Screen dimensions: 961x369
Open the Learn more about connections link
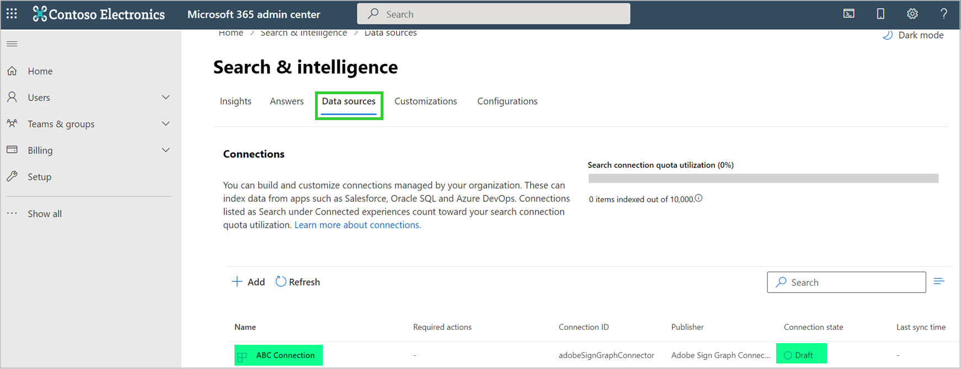(357, 225)
